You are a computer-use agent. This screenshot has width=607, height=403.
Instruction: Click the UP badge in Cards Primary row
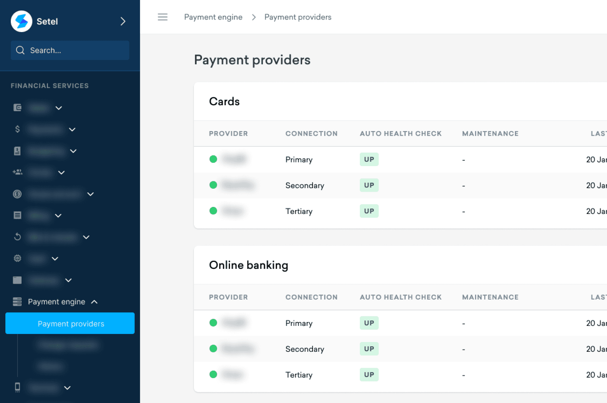(369, 159)
